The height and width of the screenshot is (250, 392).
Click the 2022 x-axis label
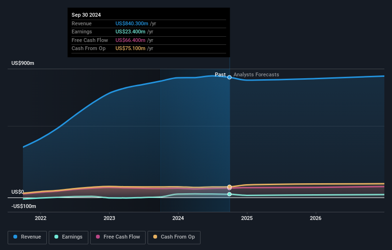tap(41, 218)
